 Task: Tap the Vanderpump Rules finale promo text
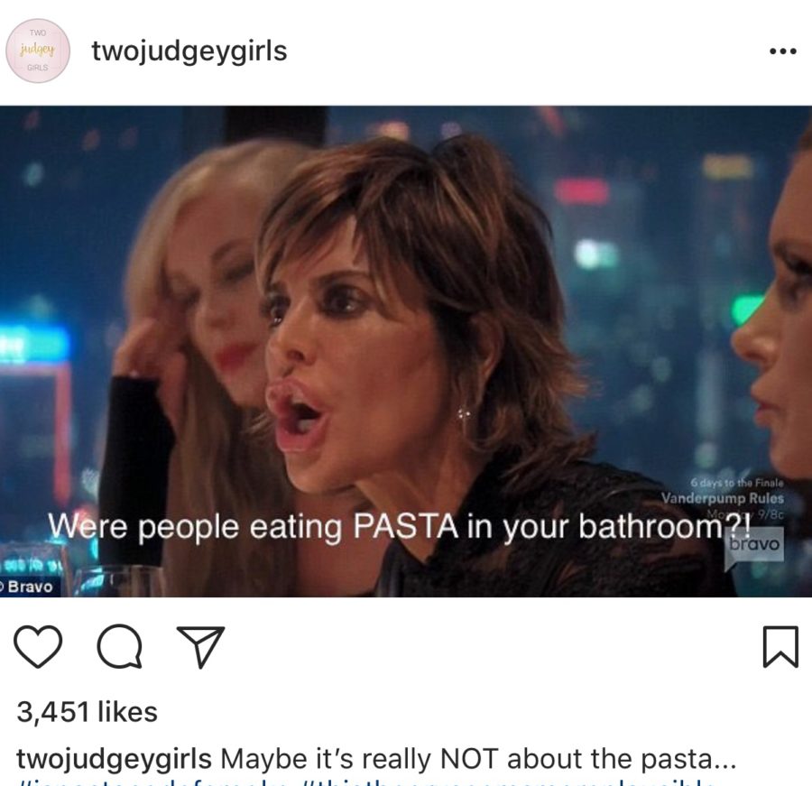pyautogui.click(x=723, y=498)
